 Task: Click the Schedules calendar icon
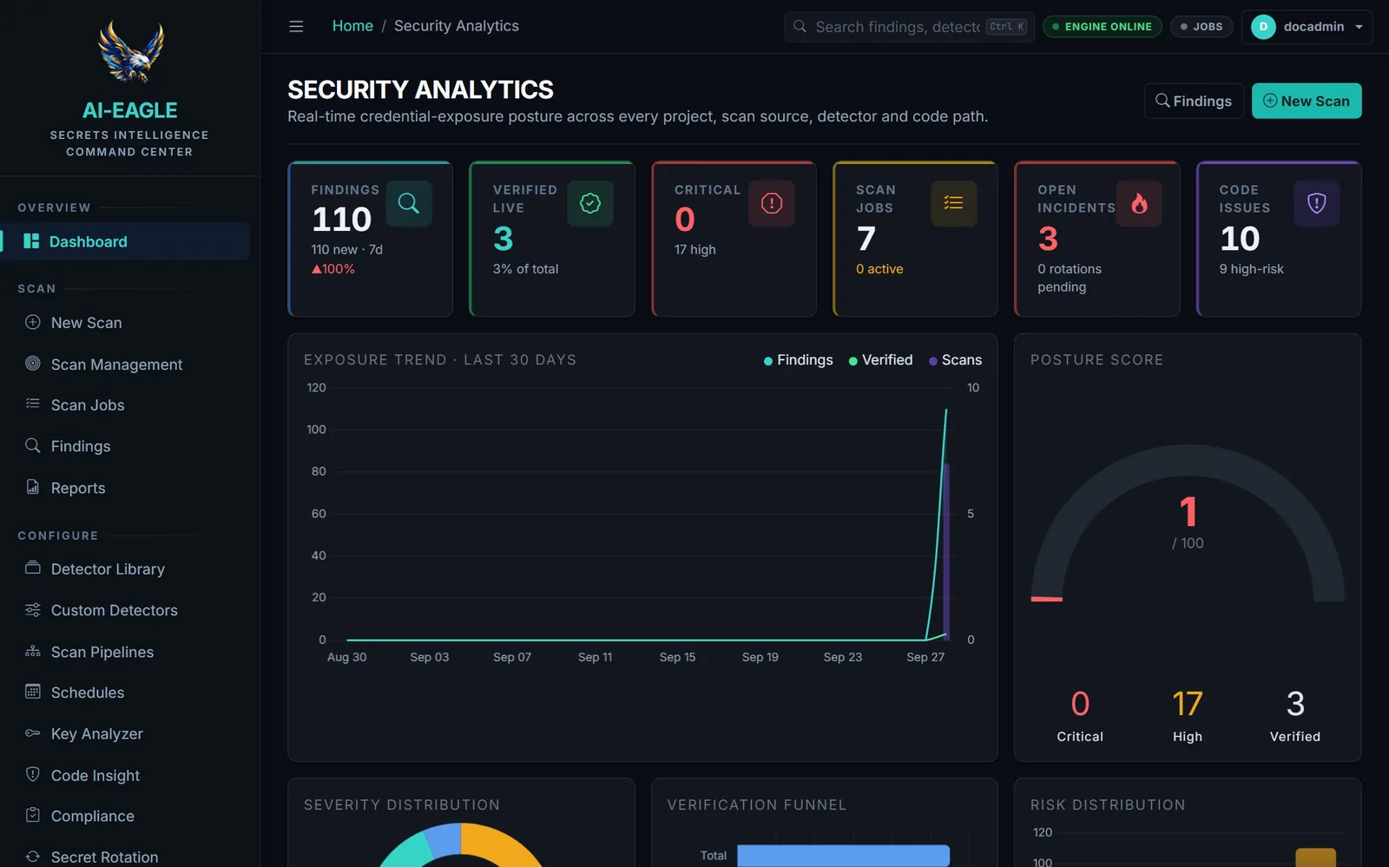(33, 692)
